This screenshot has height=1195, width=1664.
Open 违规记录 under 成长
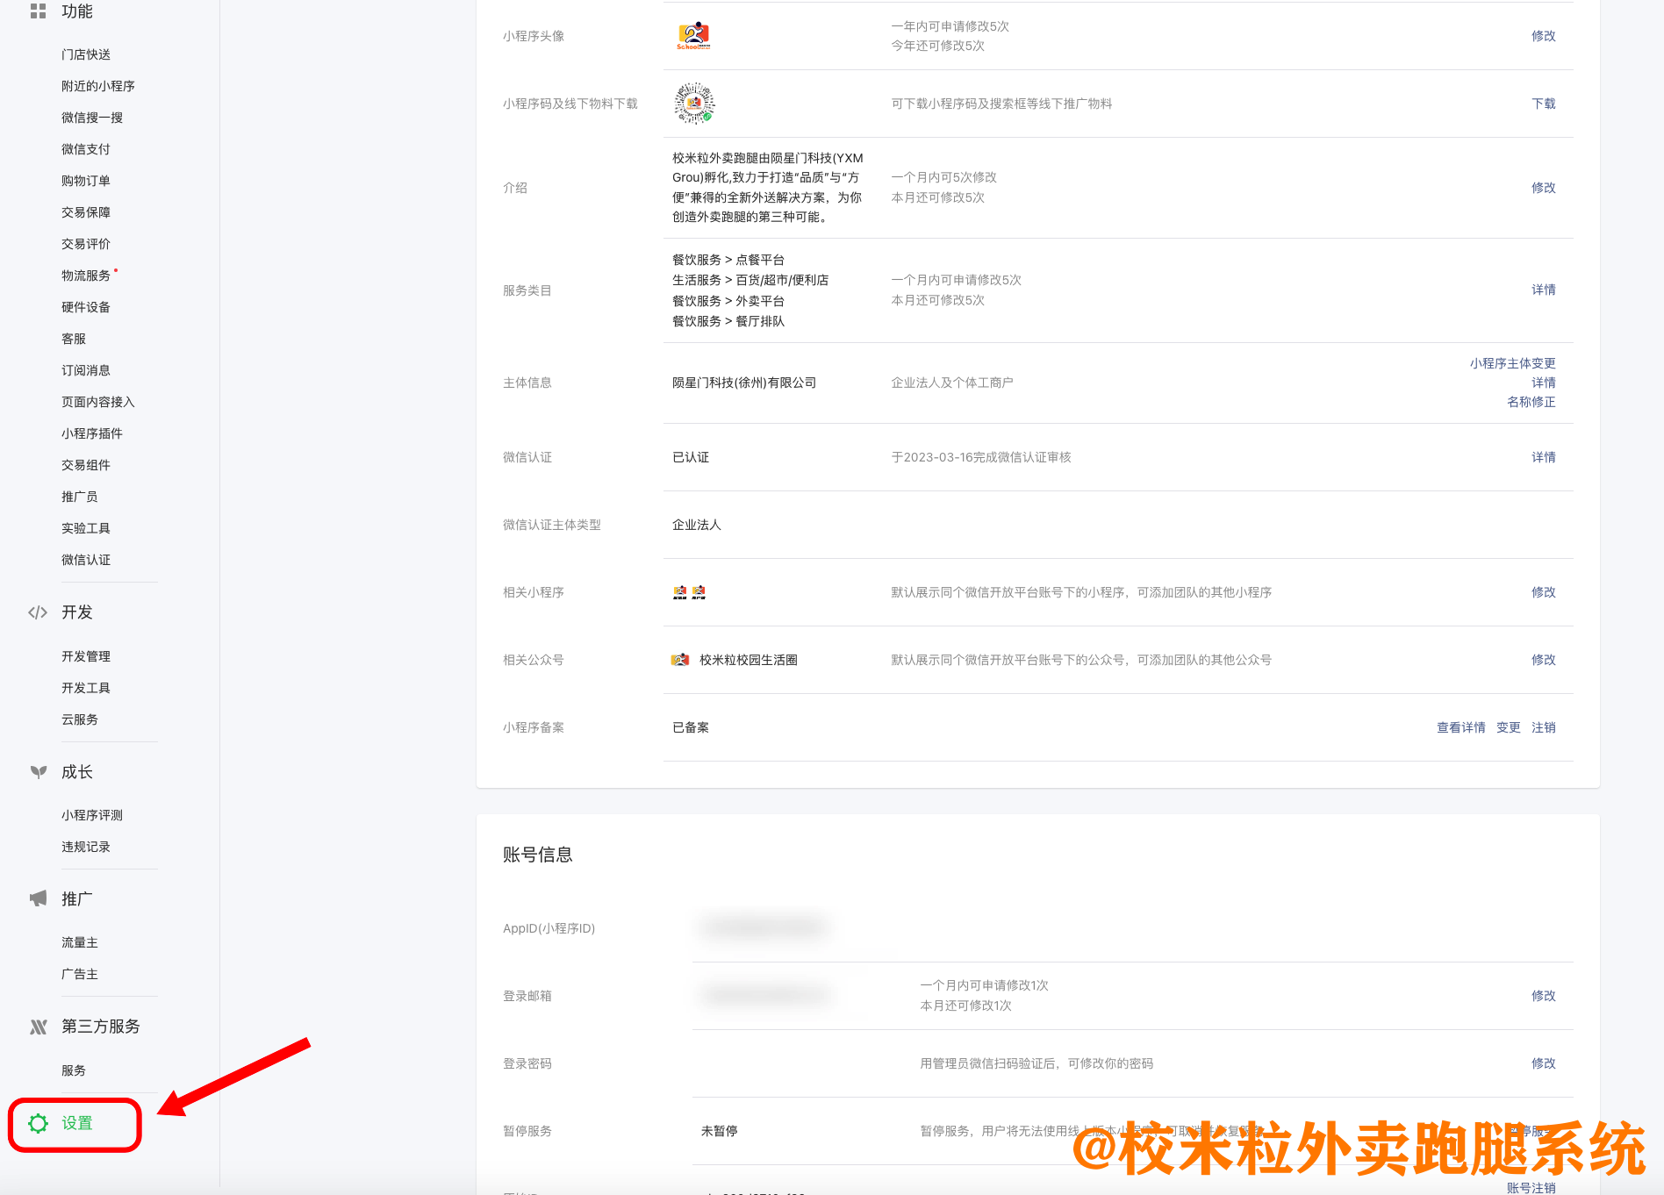pyautogui.click(x=86, y=847)
